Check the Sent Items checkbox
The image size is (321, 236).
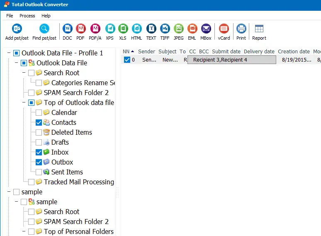[x=39, y=172]
